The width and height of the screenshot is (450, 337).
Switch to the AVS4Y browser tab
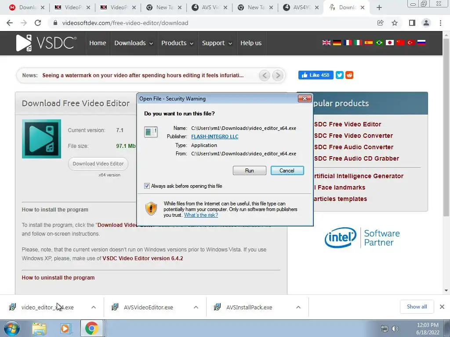[301, 7]
